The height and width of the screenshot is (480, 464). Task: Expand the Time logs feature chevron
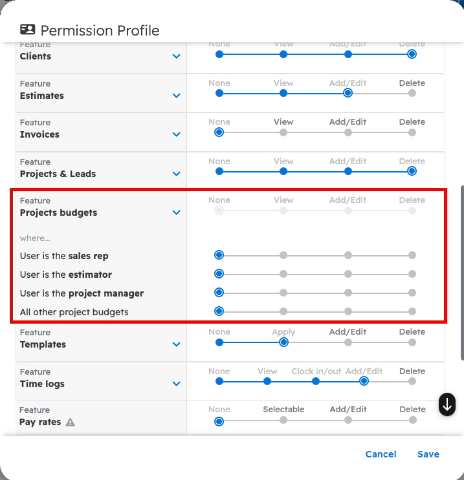click(x=176, y=384)
